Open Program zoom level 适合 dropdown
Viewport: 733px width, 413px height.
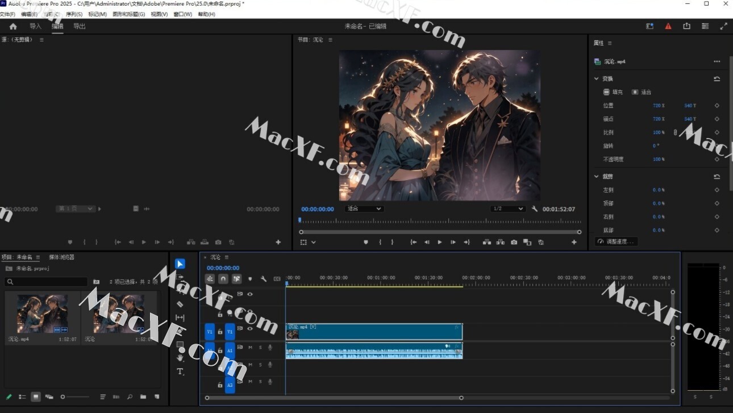[x=364, y=208]
